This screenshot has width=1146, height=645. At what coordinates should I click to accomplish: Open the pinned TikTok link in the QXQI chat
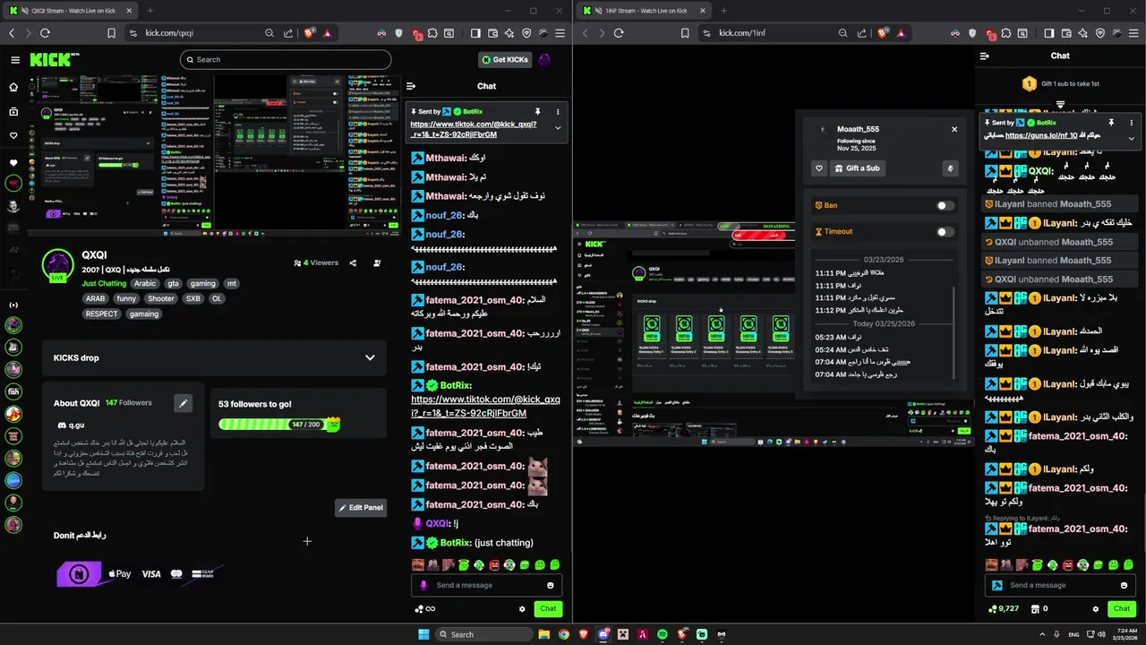coord(473,129)
